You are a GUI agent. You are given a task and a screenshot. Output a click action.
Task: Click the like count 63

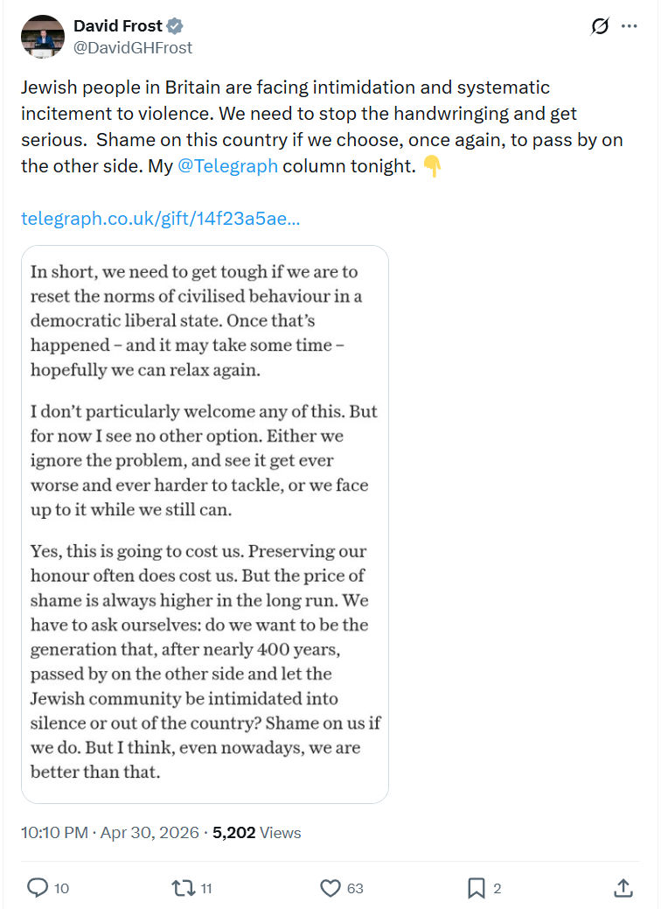(355, 888)
